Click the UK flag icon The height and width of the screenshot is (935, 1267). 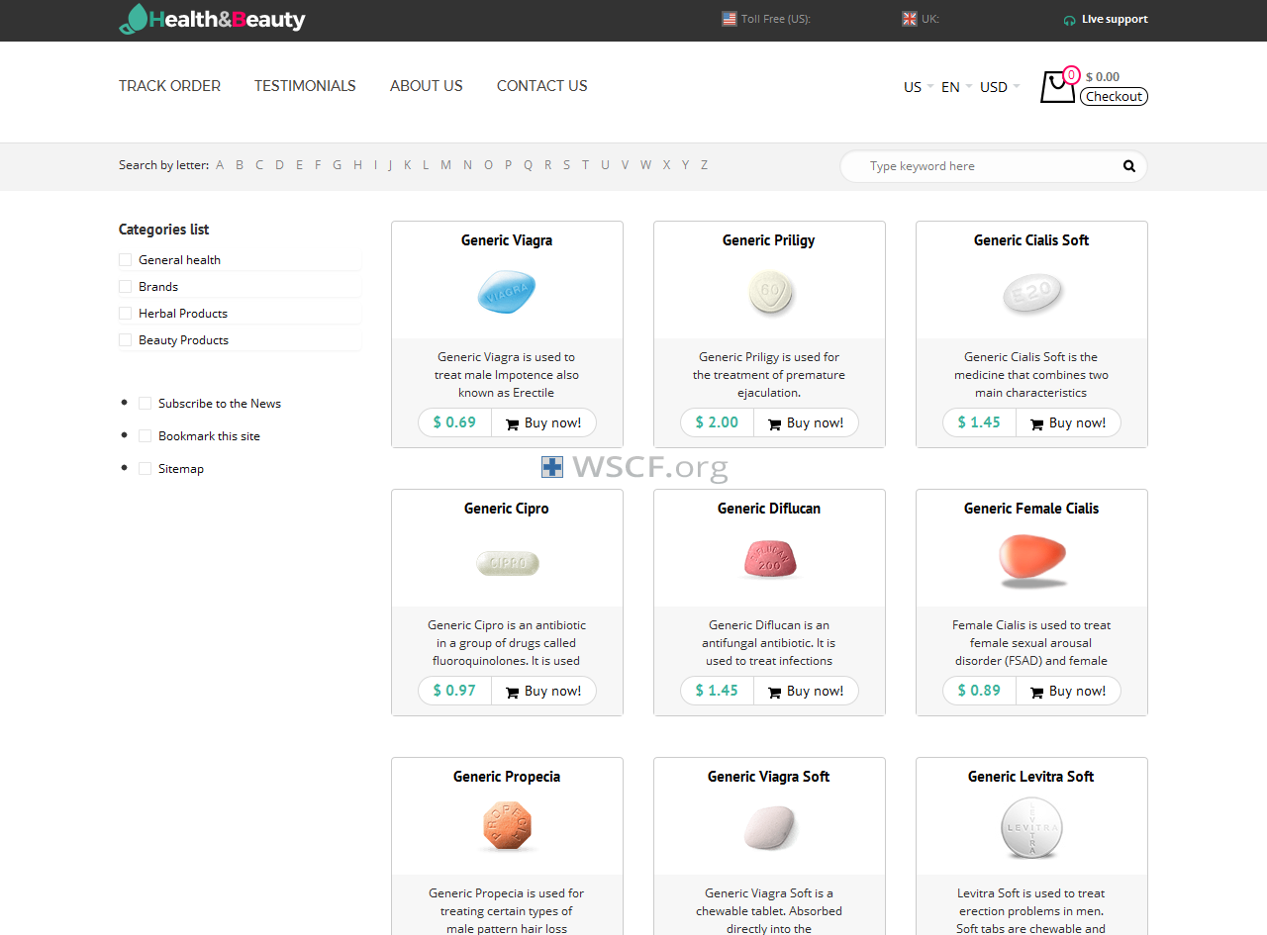[910, 19]
